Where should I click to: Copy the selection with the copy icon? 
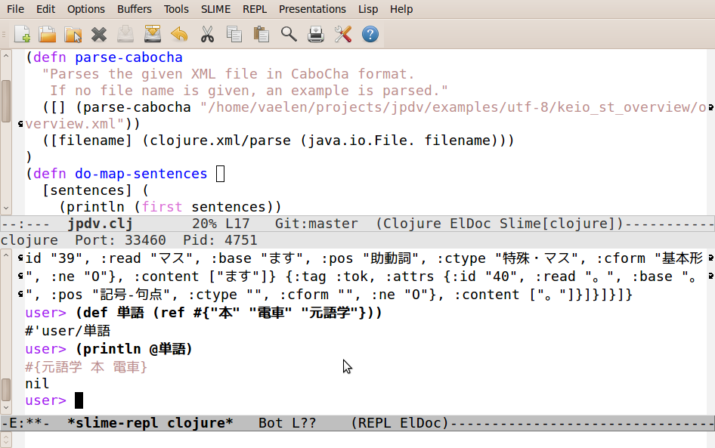[x=234, y=34]
